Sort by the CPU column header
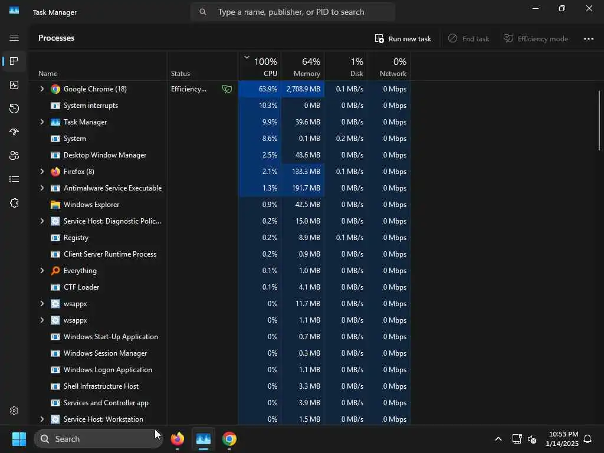This screenshot has width=604, height=453. 260,66
